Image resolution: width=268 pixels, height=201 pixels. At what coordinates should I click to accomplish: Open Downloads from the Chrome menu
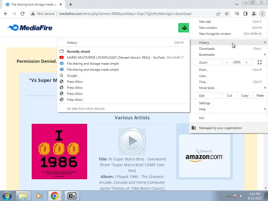click(x=228, y=49)
